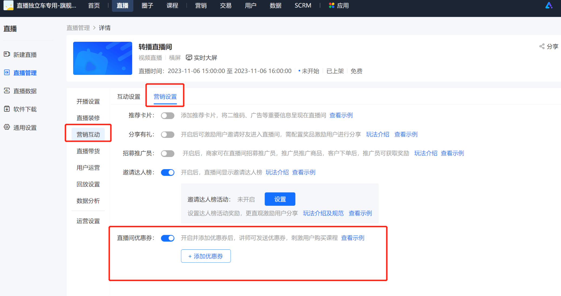Select 直播带货 in the side list
The image size is (561, 296).
[x=88, y=151]
